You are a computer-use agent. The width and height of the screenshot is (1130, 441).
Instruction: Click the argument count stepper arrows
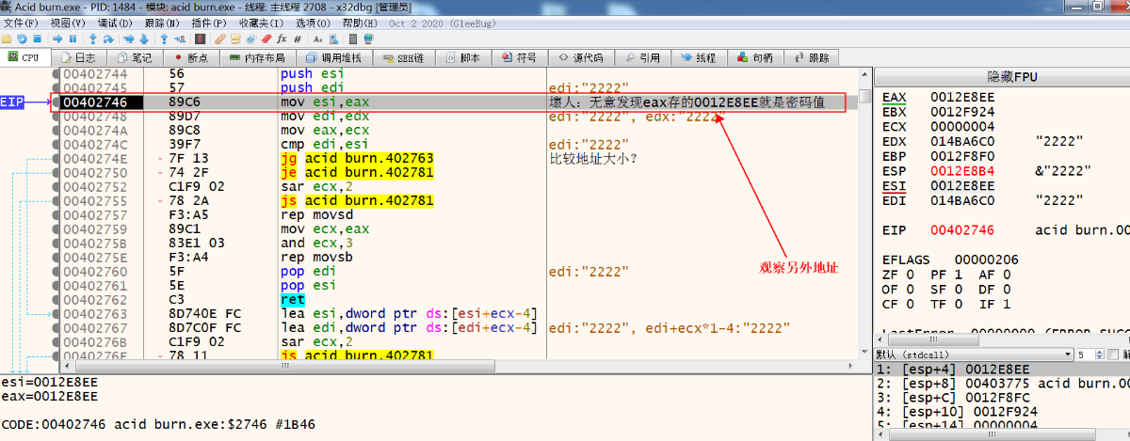tap(1102, 354)
